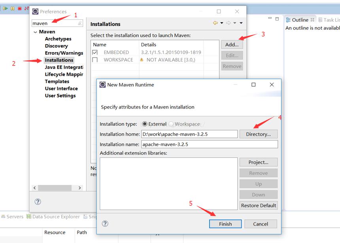Click the Disconnect icon in debug toolbar
340x243 pixels.
(26, 8)
